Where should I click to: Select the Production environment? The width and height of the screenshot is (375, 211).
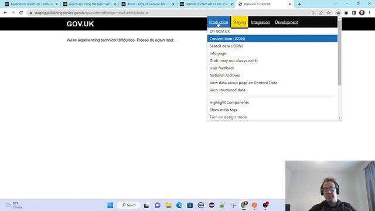(219, 22)
